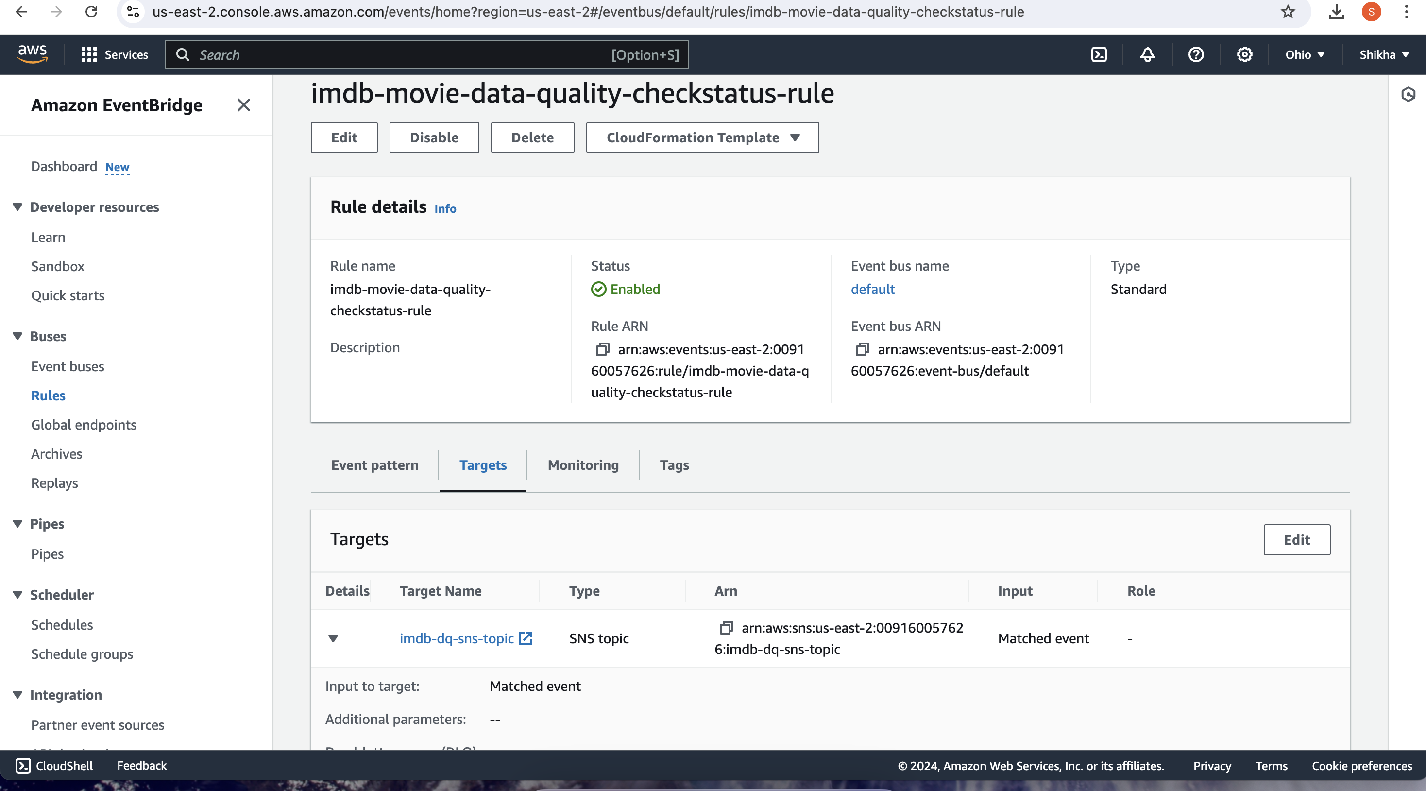Screen dimensions: 1426x791
Task: Open Quick starts in the sidebar
Action: [68, 295]
